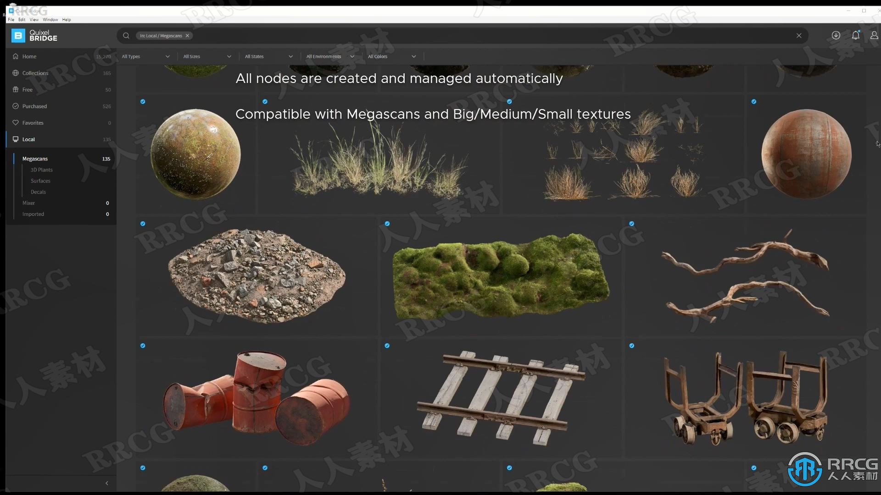Expand the 3D Plants subcategory
Screen dimensions: 881x495
42,170
